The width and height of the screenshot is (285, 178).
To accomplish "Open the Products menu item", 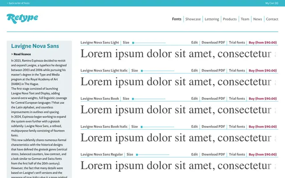I will [230, 19].
